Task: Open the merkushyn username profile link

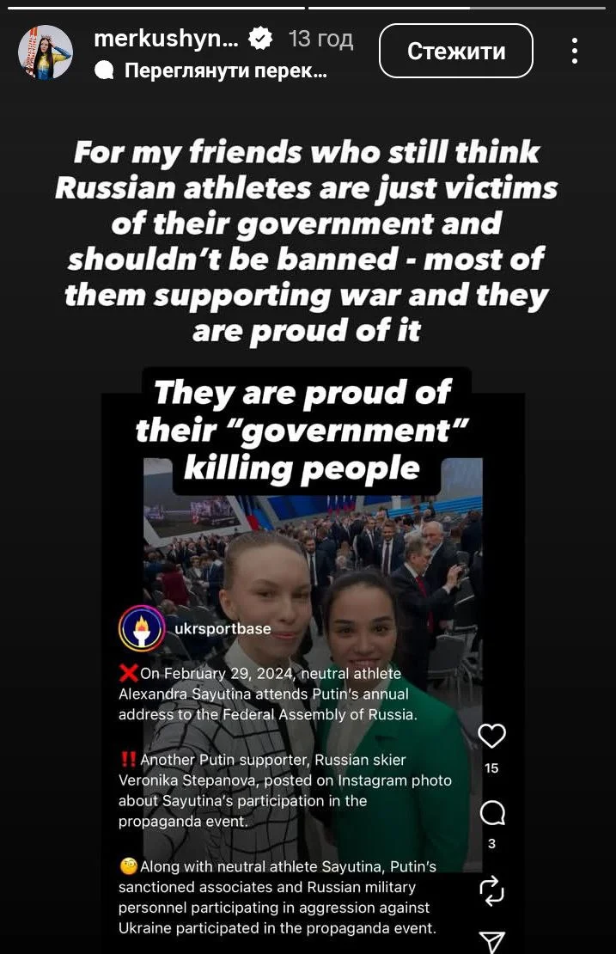Action: pos(167,40)
